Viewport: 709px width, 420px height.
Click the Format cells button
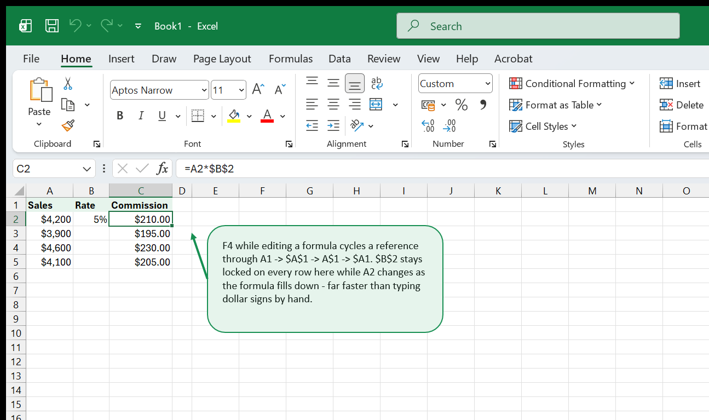[683, 126]
